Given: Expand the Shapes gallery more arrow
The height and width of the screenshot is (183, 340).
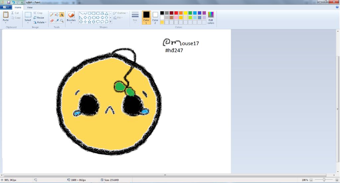Looking at the screenshot, I should (110, 22).
